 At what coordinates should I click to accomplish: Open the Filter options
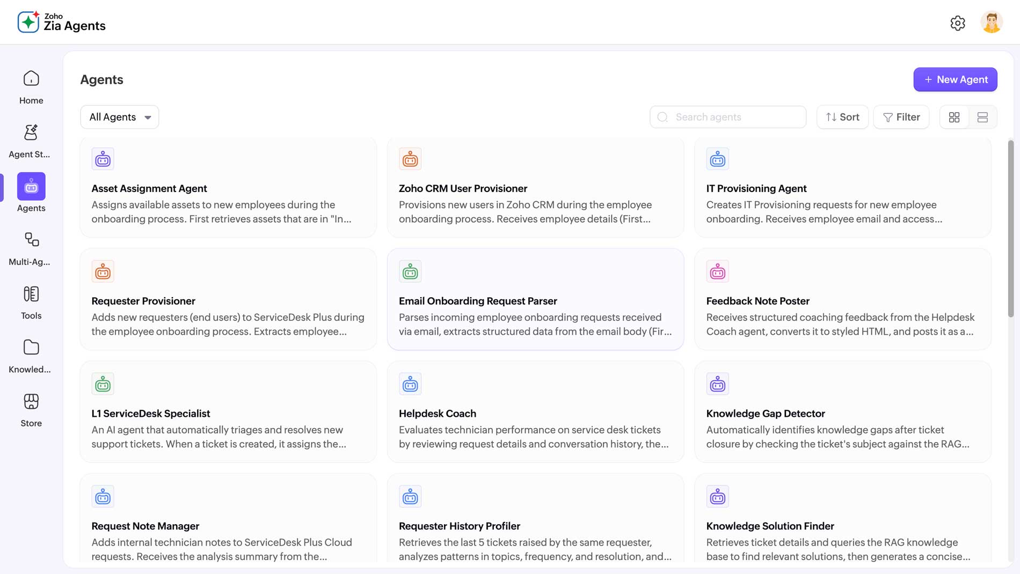pos(901,117)
